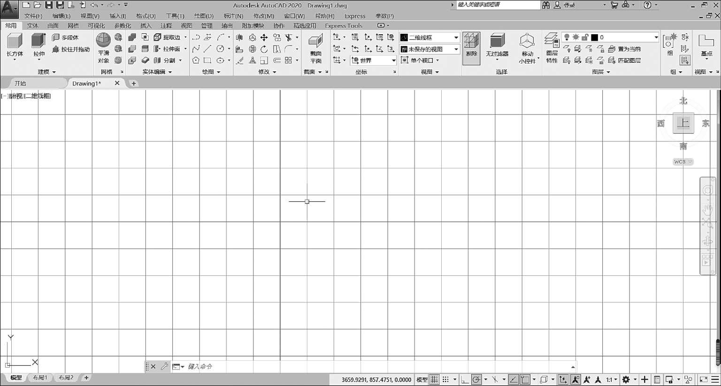The width and height of the screenshot is (721, 386).
Task: Click the 无过滤器 selection filter button
Action: coord(497,47)
